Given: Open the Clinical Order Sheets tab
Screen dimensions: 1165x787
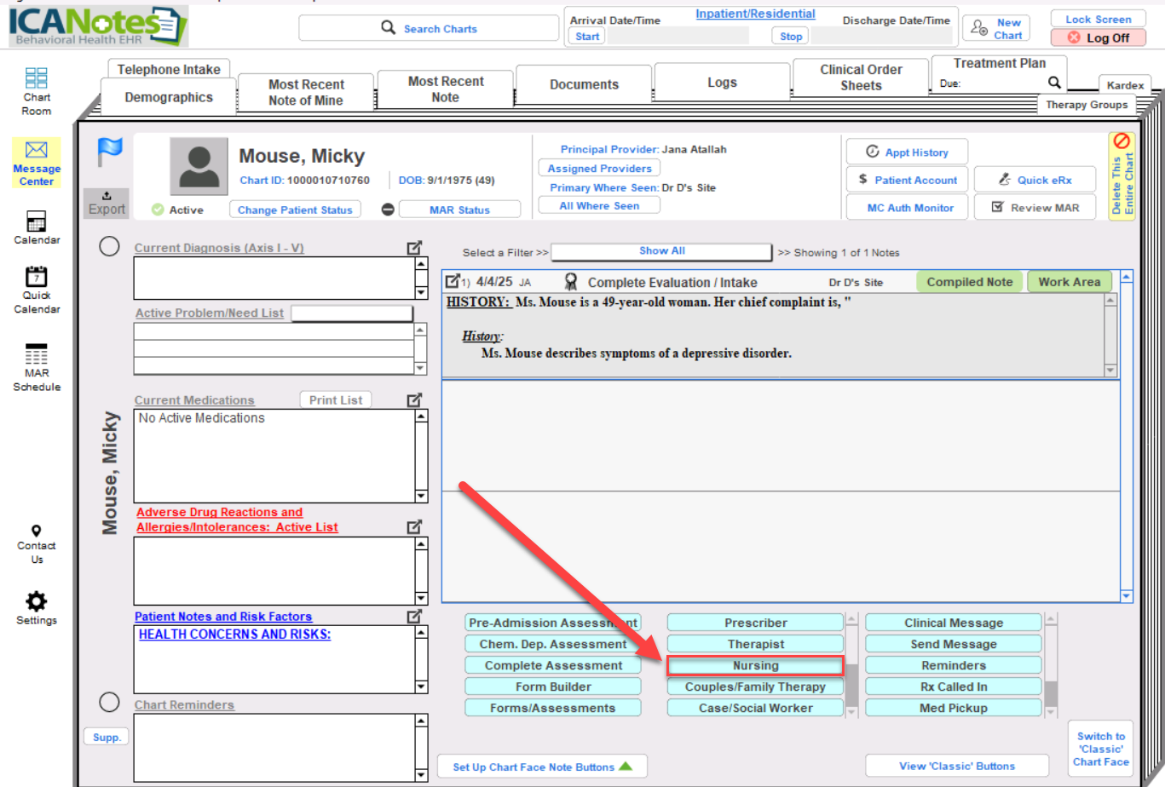Looking at the screenshot, I should [x=861, y=78].
